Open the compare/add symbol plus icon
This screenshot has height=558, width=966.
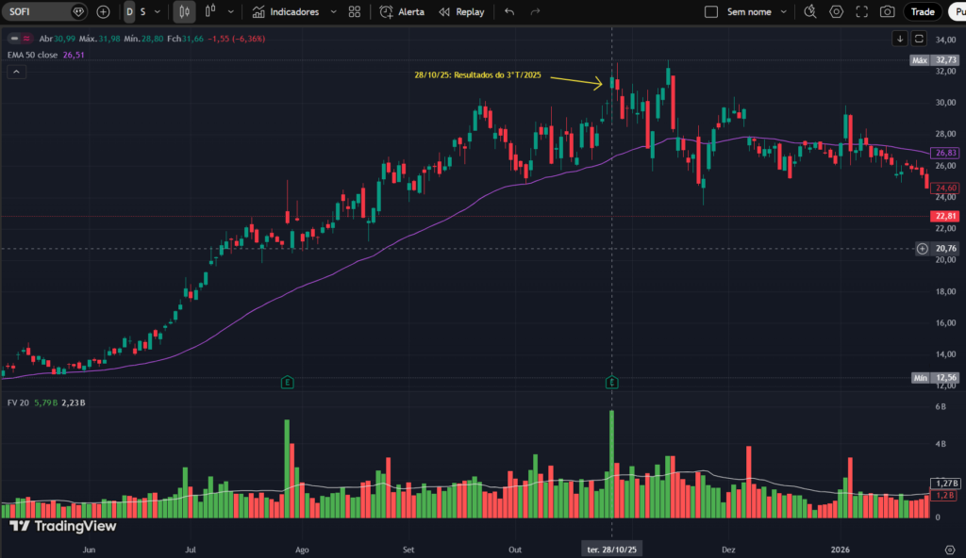(103, 11)
